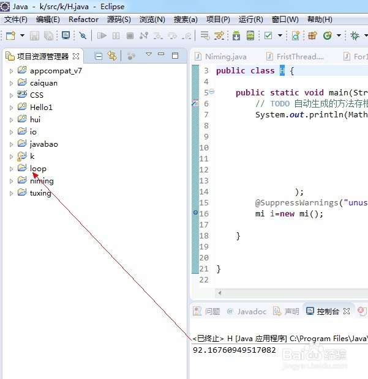Toggle Skip All Breakpoints icon
This screenshot has width=368, height=379.
coord(83,36)
